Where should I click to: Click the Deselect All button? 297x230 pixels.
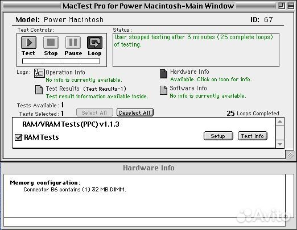(135, 112)
